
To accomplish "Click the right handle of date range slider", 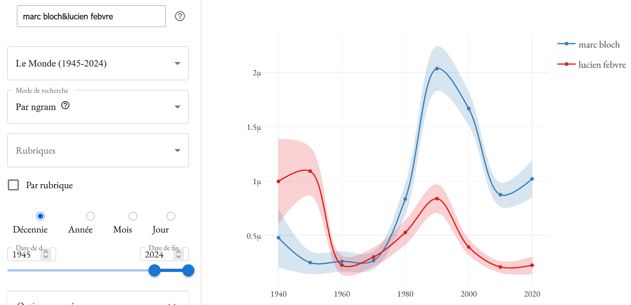I will pos(188,270).
